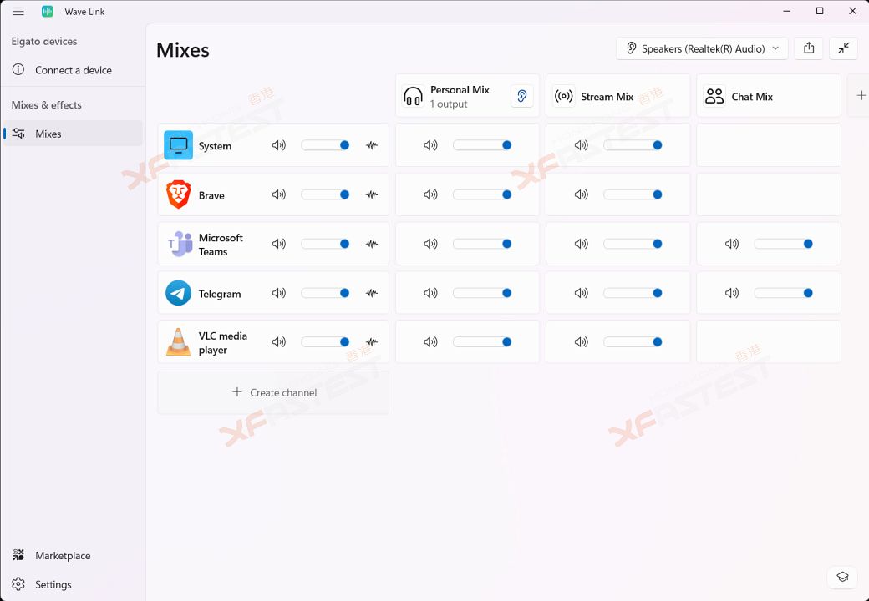The width and height of the screenshot is (869, 601).
Task: Click the collapse view arrows icon
Action: click(844, 48)
